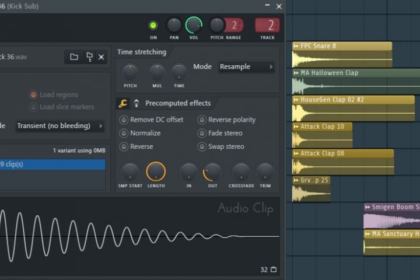Click the Time stretching PITCH knob
Screen dimensions: 420x280
pyautogui.click(x=130, y=72)
